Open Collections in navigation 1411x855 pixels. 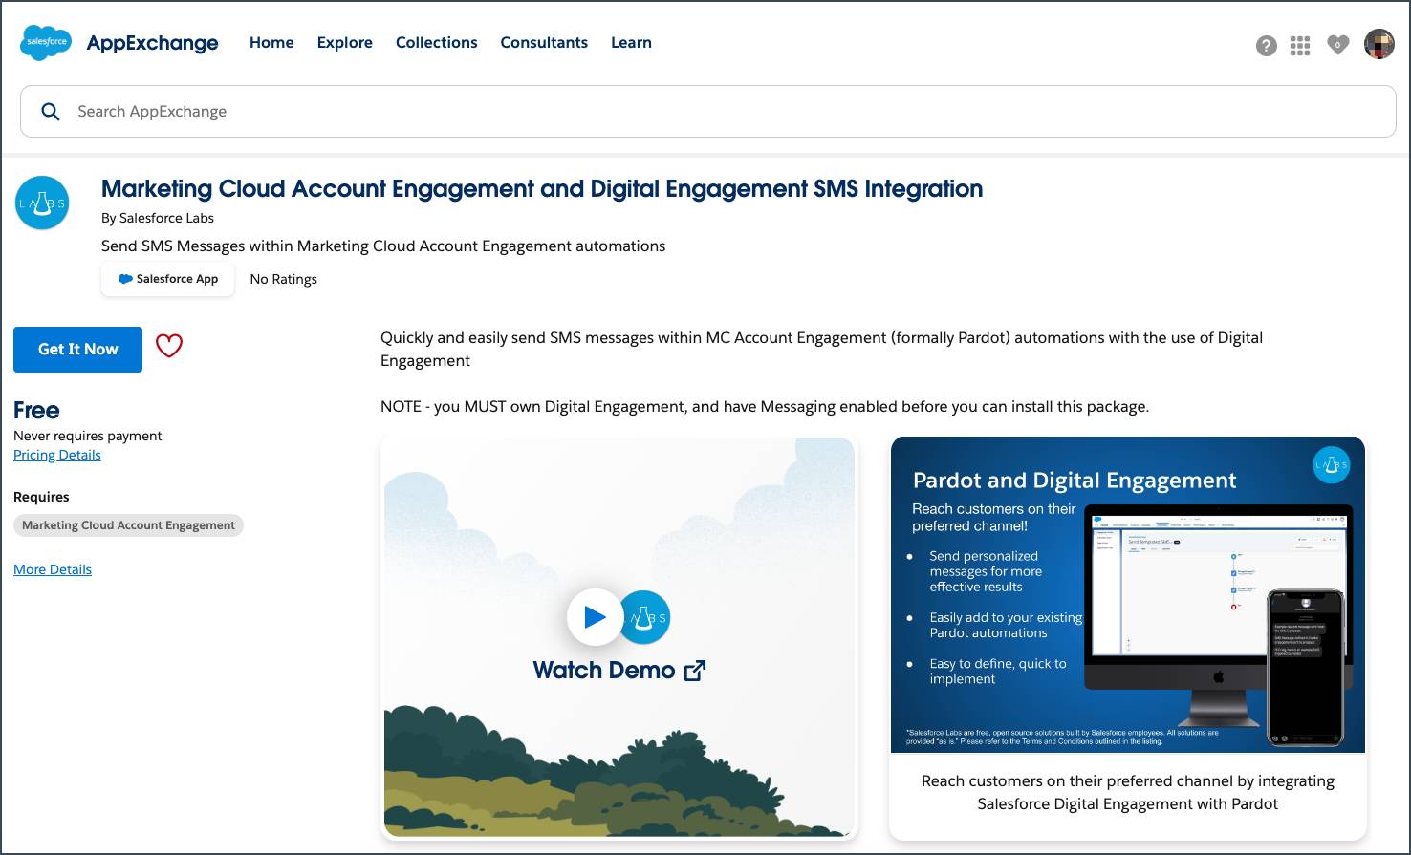click(x=437, y=43)
